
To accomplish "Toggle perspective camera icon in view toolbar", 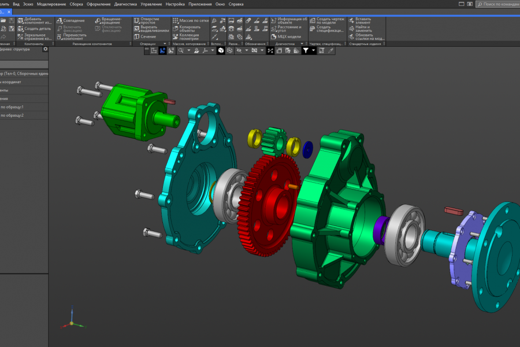I will (254, 50).
